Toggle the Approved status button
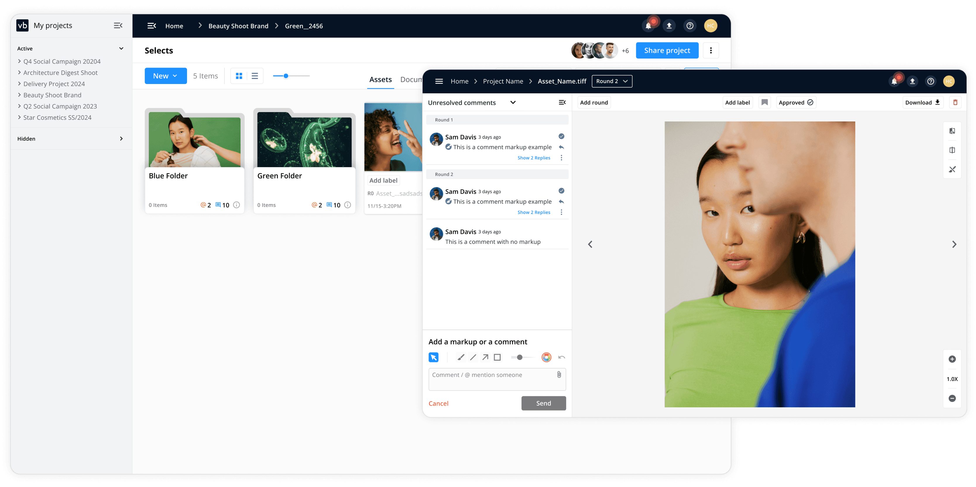 coord(796,102)
